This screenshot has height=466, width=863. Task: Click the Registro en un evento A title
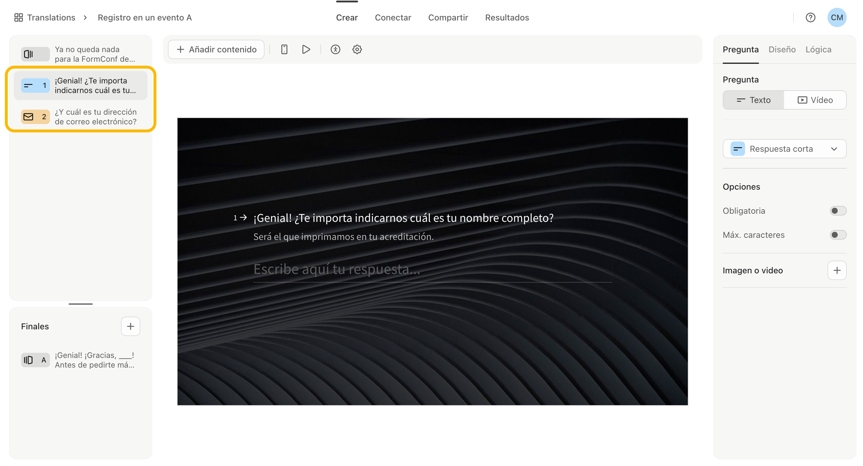pos(145,17)
